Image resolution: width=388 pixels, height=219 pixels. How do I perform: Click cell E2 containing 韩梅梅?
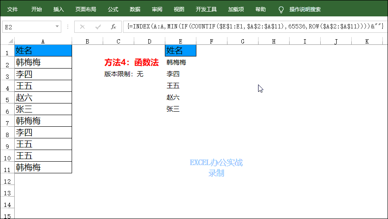(x=181, y=62)
